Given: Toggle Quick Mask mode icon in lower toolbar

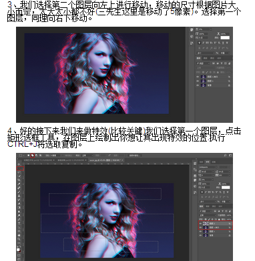Looking at the screenshot, I should pos(19,255).
